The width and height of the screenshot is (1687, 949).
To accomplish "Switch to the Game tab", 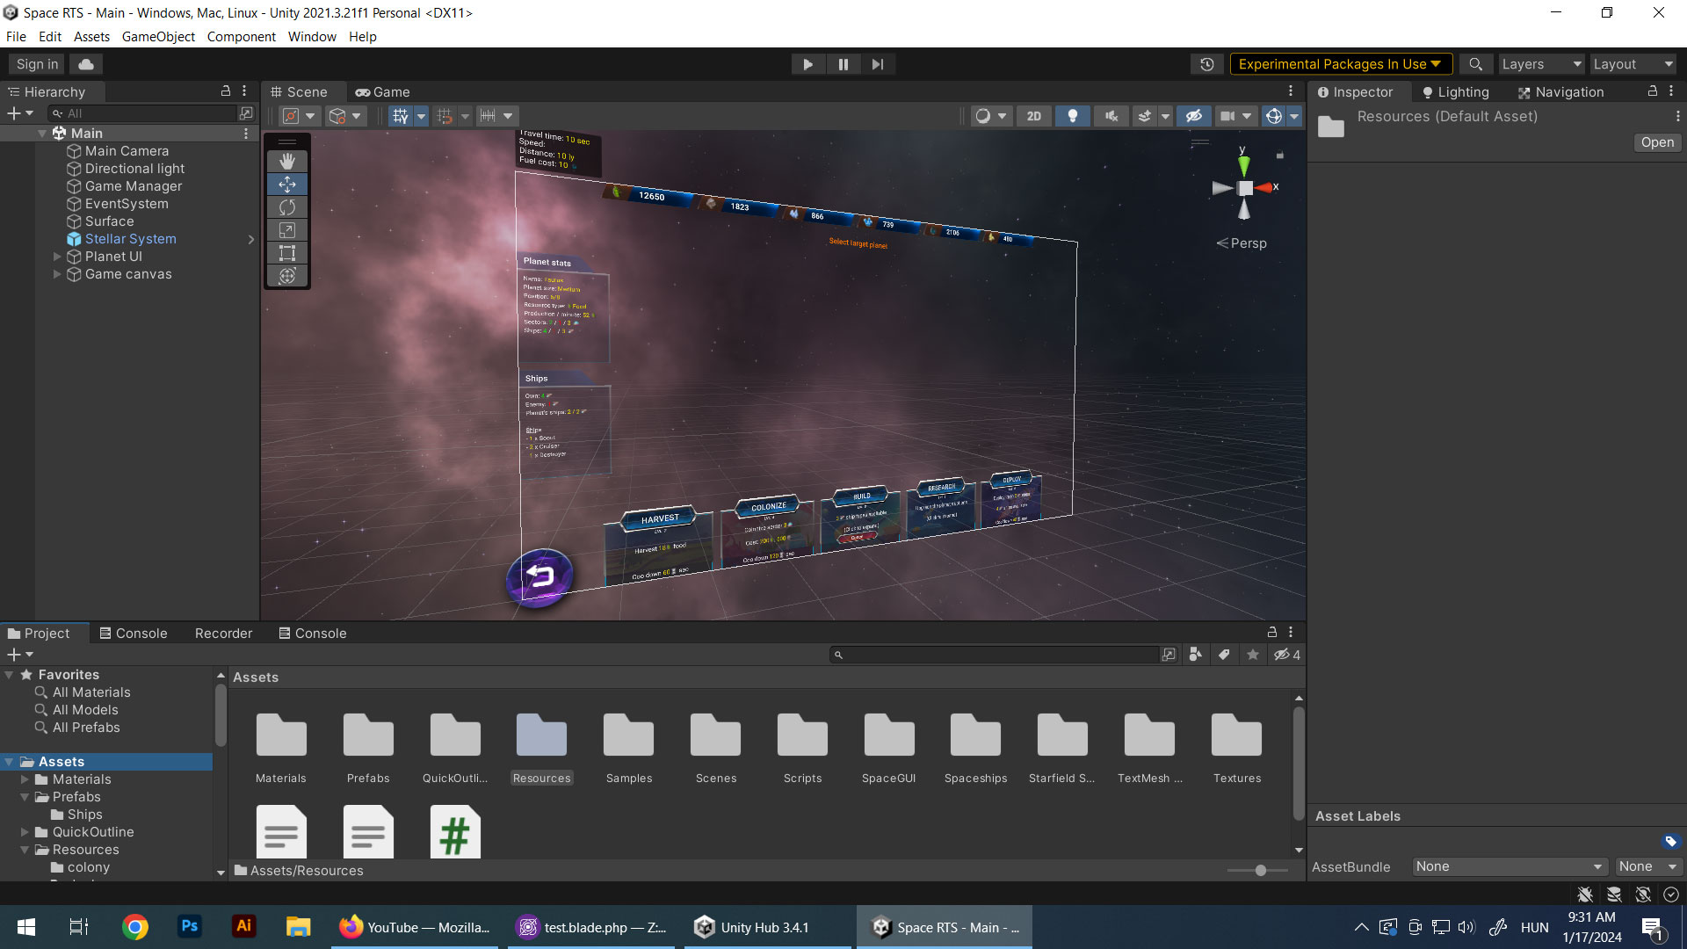I will pyautogui.click(x=383, y=92).
